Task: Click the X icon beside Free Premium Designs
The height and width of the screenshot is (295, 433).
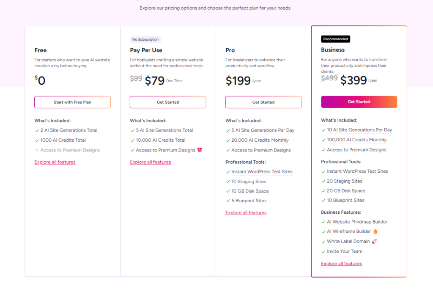Action: coord(37,150)
